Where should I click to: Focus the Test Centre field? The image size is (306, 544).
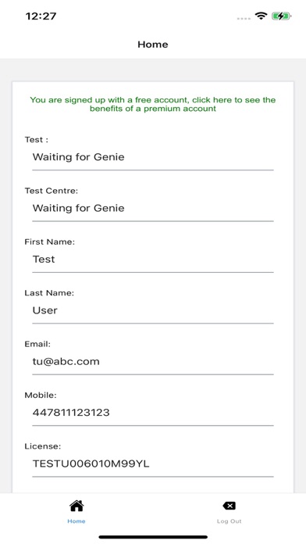point(153,208)
